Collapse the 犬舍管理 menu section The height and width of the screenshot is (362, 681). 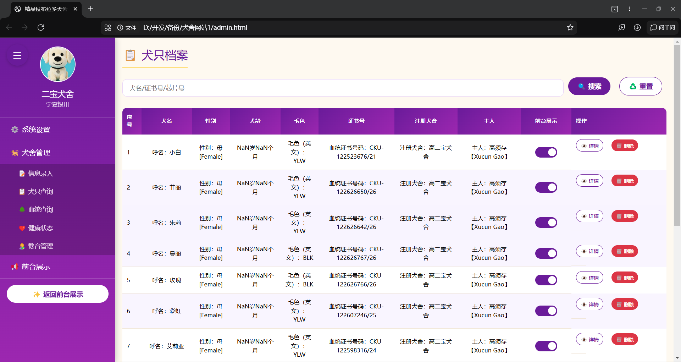pyautogui.click(x=36, y=153)
